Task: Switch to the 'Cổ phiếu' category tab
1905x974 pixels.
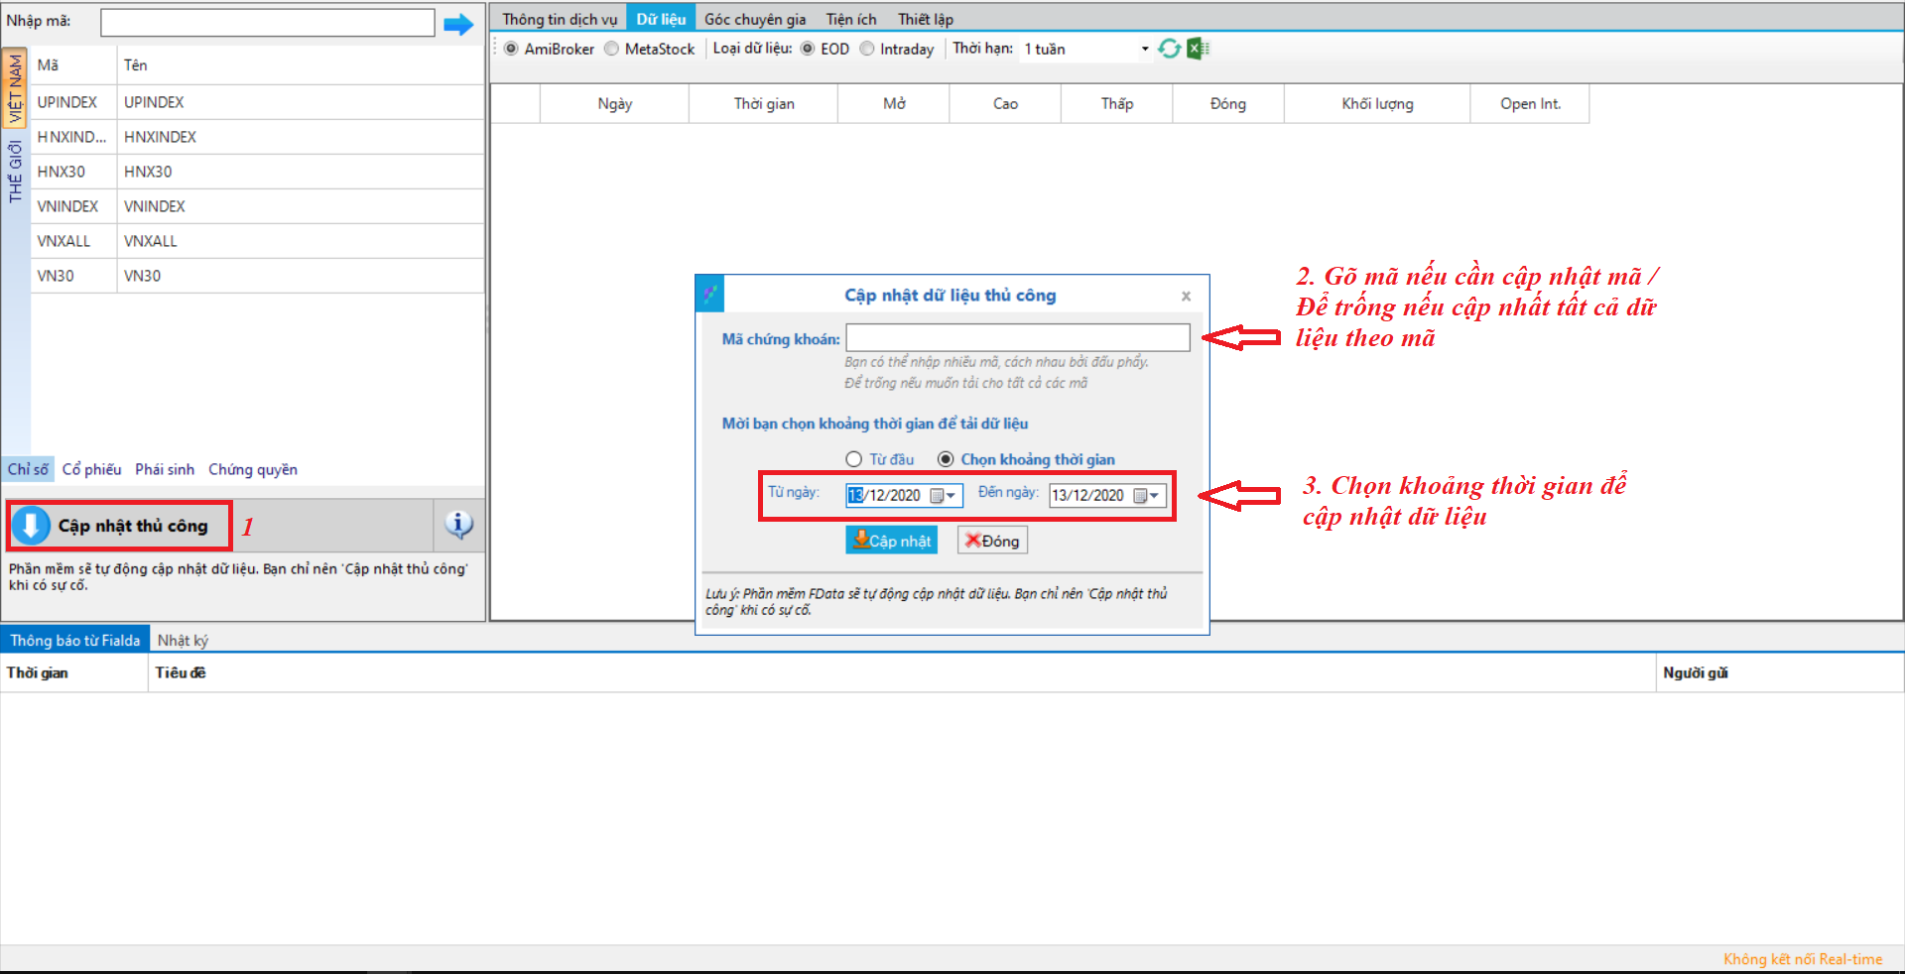Action: [x=91, y=469]
